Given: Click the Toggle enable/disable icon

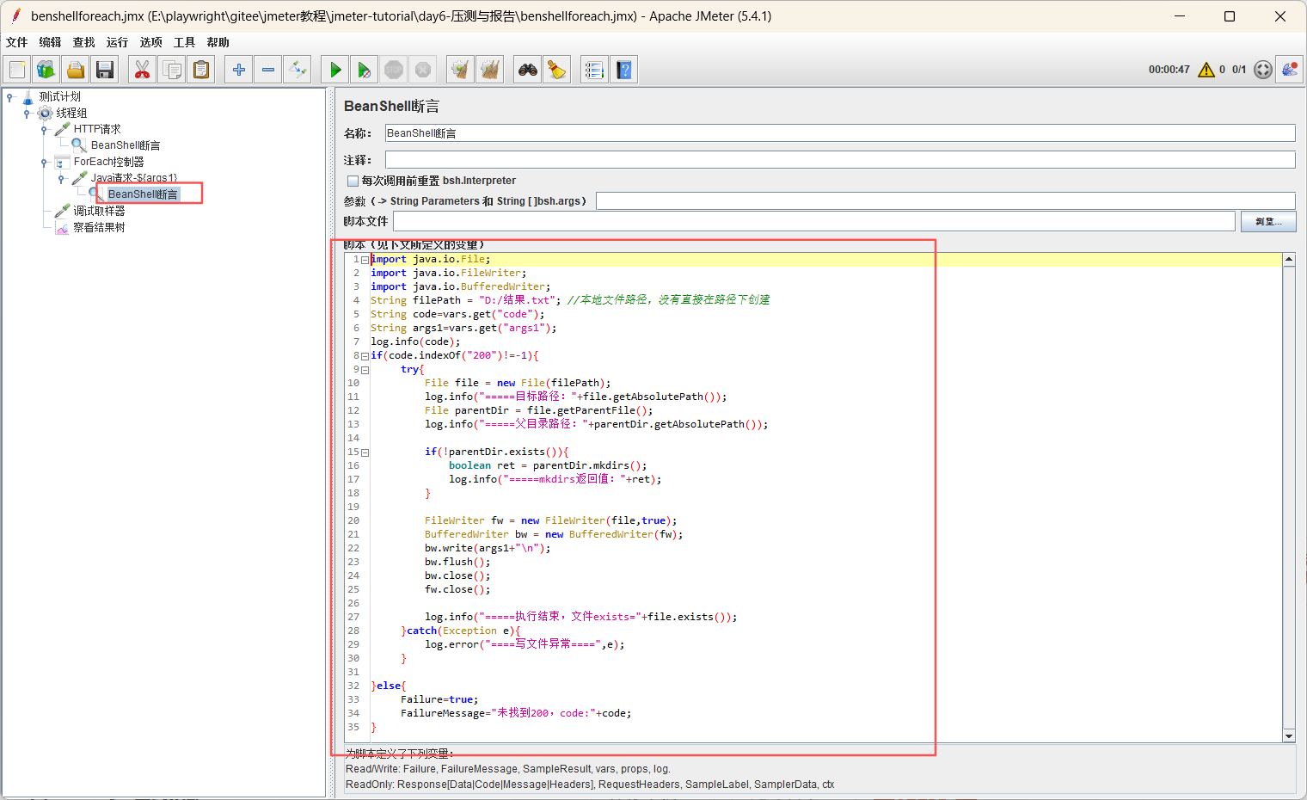Looking at the screenshot, I should coord(298,70).
